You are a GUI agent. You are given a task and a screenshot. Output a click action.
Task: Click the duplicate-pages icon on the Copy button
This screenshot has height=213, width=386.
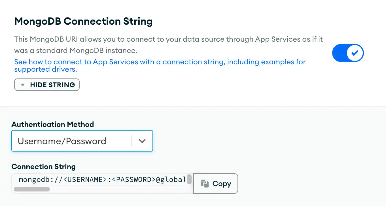pyautogui.click(x=205, y=184)
